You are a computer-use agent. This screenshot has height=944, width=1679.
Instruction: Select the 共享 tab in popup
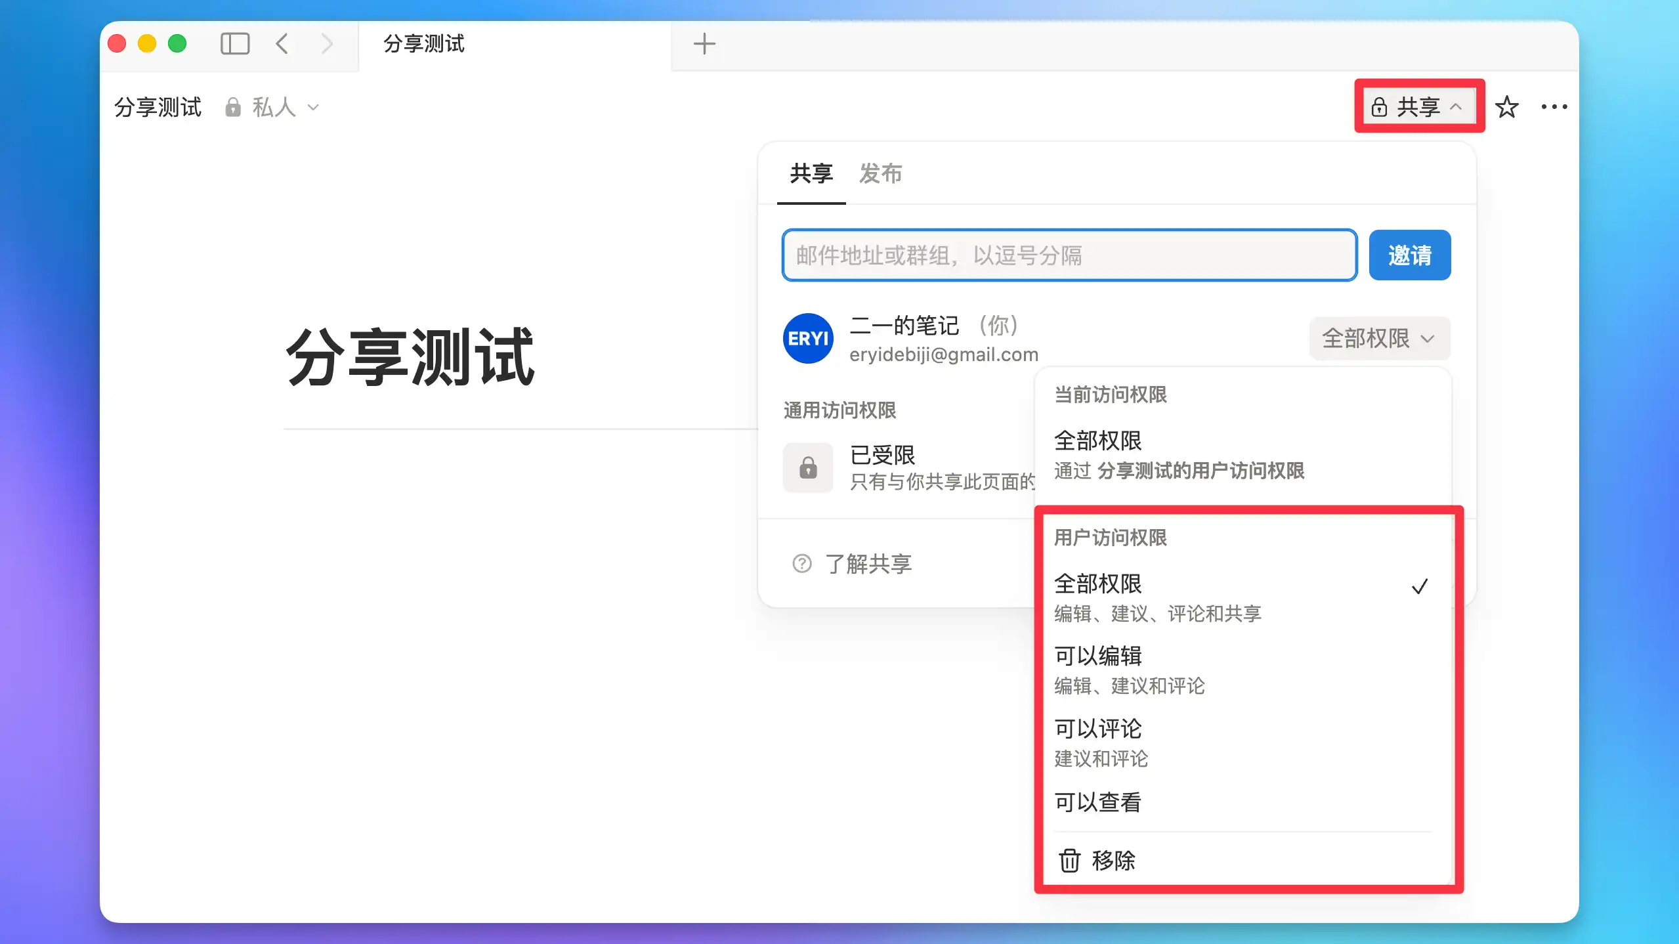[x=811, y=174]
